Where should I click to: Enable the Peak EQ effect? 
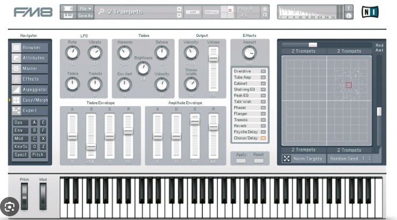pyautogui.click(x=263, y=96)
